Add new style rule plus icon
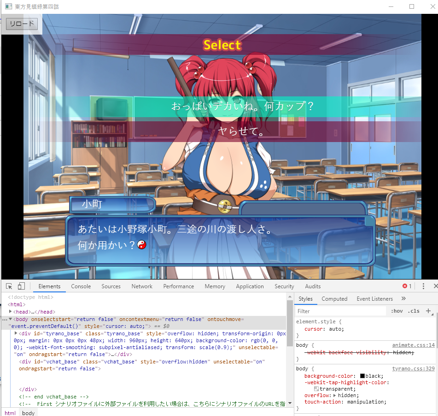This screenshot has height=416, width=438. pyautogui.click(x=428, y=311)
